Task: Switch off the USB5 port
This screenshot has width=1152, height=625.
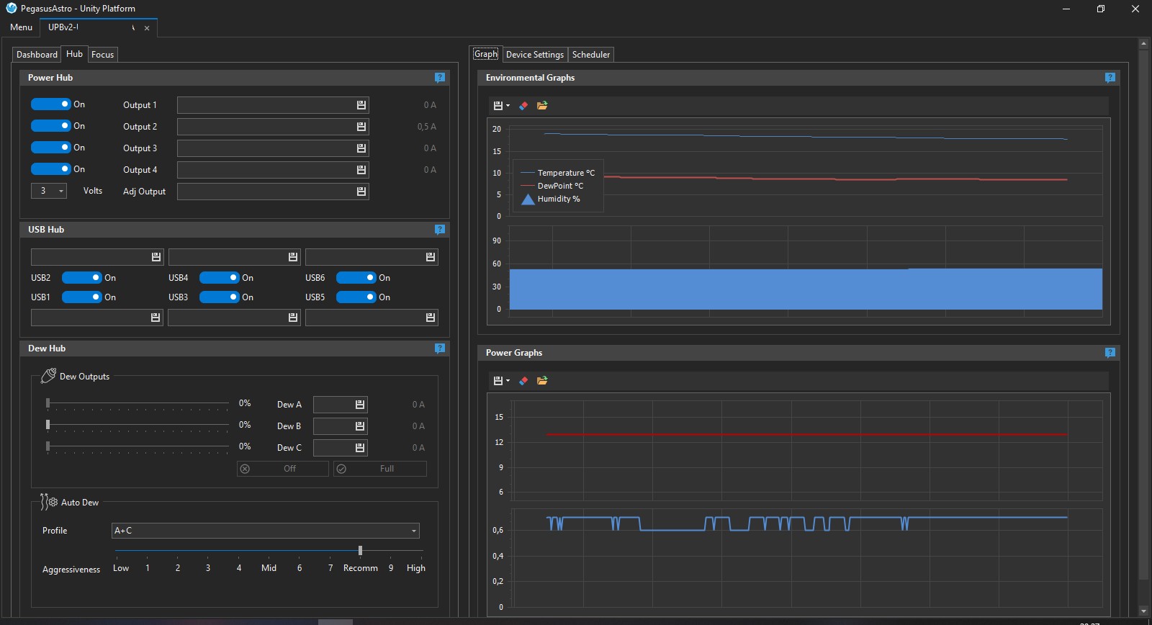Action: coord(356,297)
